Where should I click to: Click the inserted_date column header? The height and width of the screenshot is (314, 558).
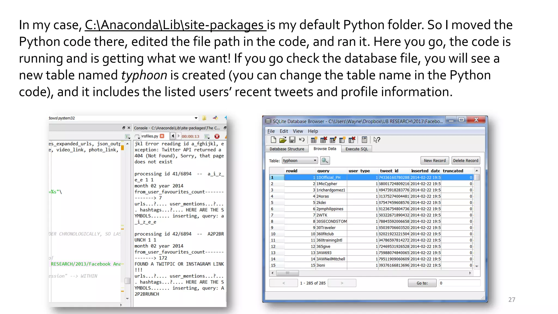(x=426, y=171)
